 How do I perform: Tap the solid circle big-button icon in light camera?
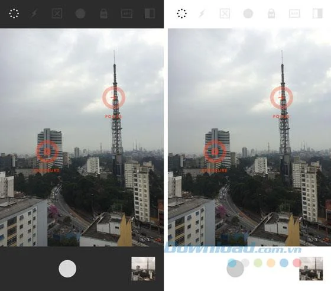(x=248, y=14)
